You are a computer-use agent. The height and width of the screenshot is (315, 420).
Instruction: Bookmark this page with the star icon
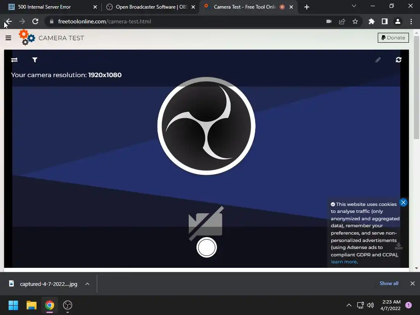pos(355,21)
